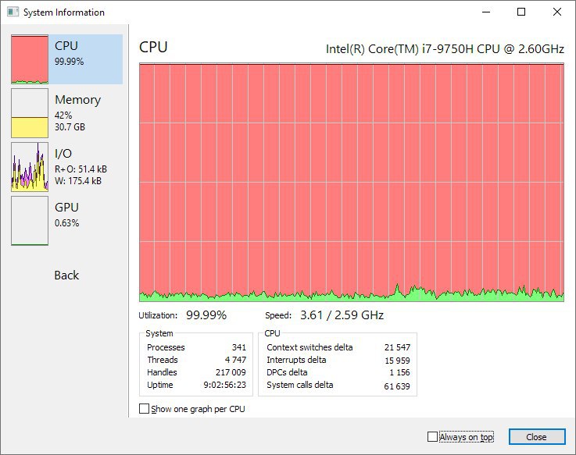This screenshot has width=576, height=455.
Task: Close the window with the title bar X
Action: tap(556, 12)
